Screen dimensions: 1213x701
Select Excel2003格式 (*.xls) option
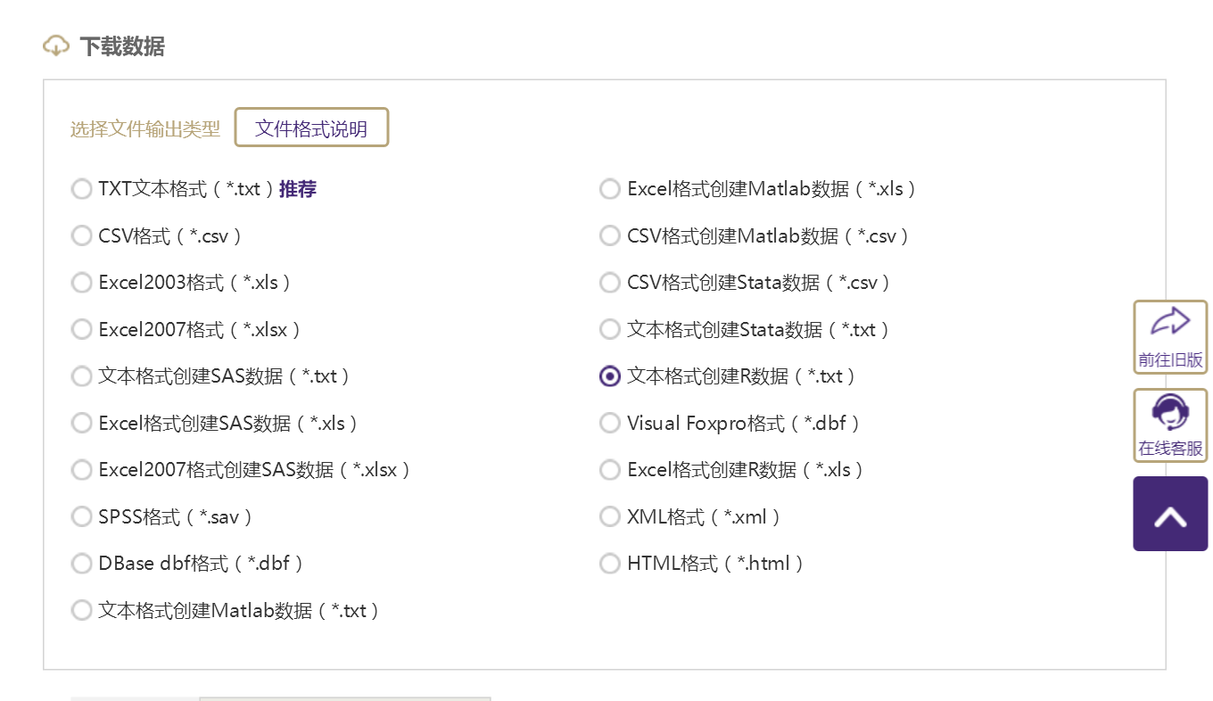81,283
